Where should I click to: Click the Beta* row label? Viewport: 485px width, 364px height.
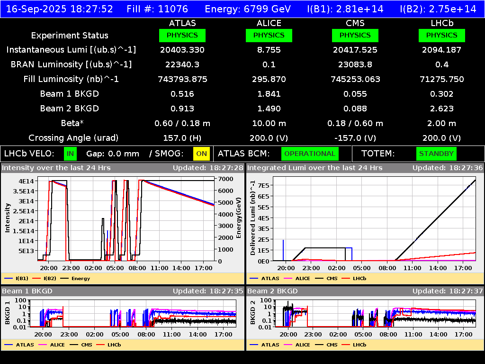(x=72, y=123)
